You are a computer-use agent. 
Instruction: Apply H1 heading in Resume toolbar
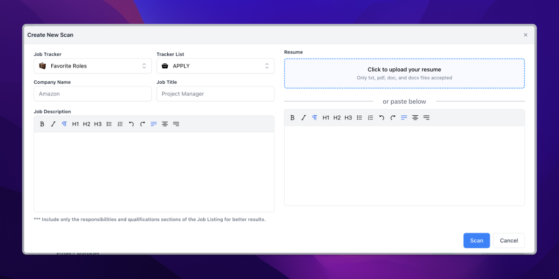pyautogui.click(x=326, y=118)
